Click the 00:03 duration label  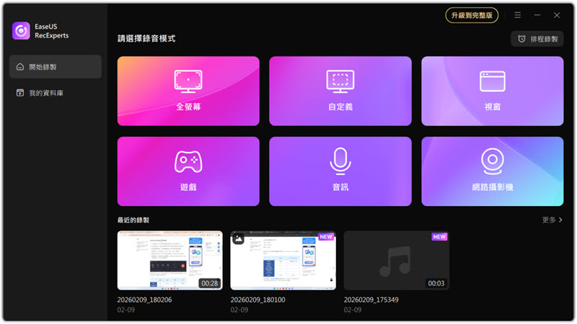(436, 283)
